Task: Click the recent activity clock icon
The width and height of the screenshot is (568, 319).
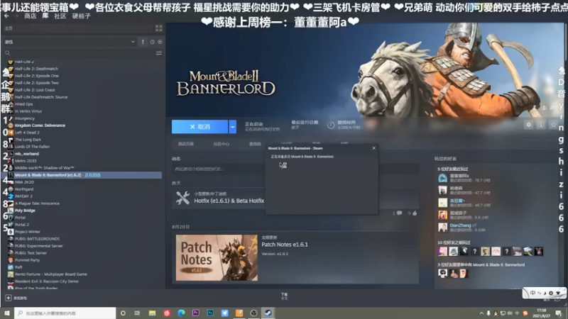Action: [x=152, y=42]
